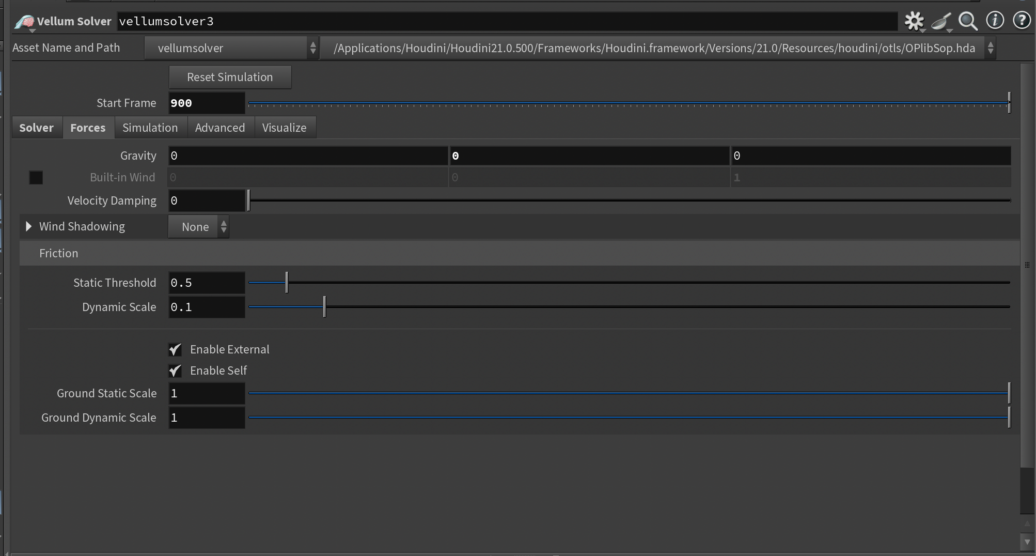The height and width of the screenshot is (556, 1036).
Task: Open the gear parameter settings menu
Action: [x=914, y=21]
